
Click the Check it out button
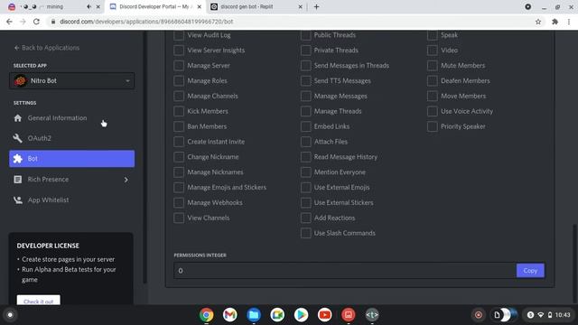38,301
